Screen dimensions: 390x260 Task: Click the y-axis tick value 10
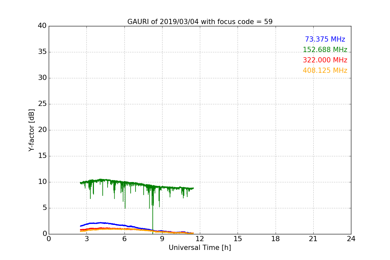coord(42,182)
